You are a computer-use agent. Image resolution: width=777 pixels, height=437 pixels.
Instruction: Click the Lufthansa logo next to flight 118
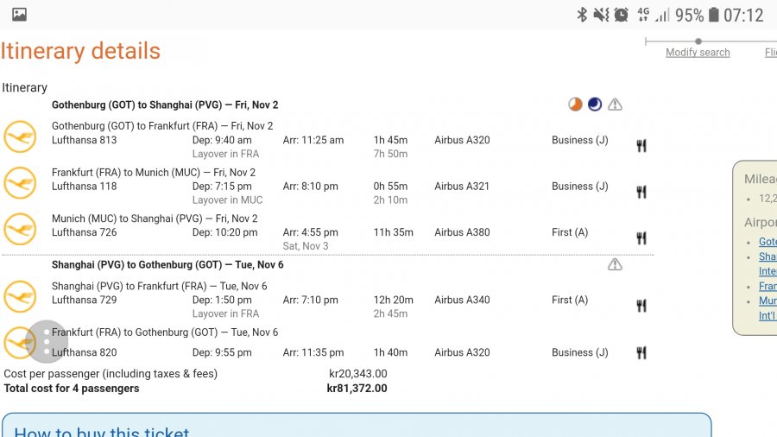tap(20, 183)
